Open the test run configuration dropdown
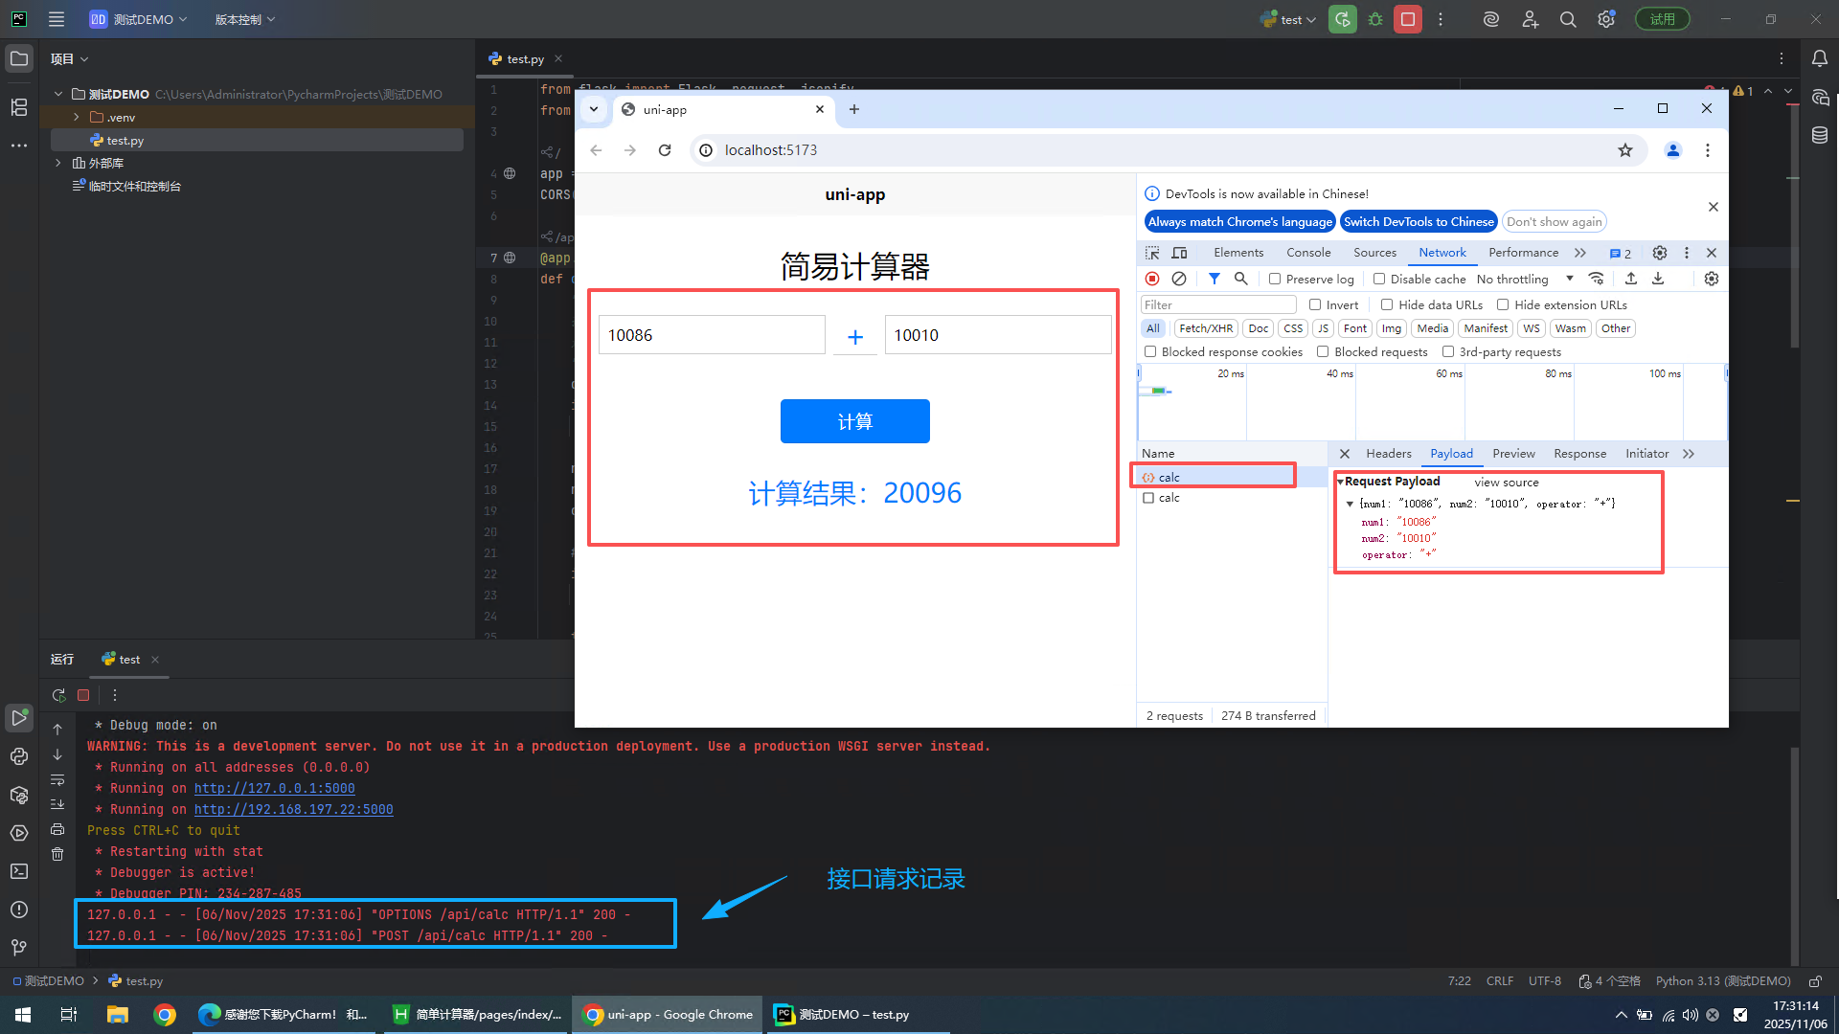 (x=1299, y=19)
